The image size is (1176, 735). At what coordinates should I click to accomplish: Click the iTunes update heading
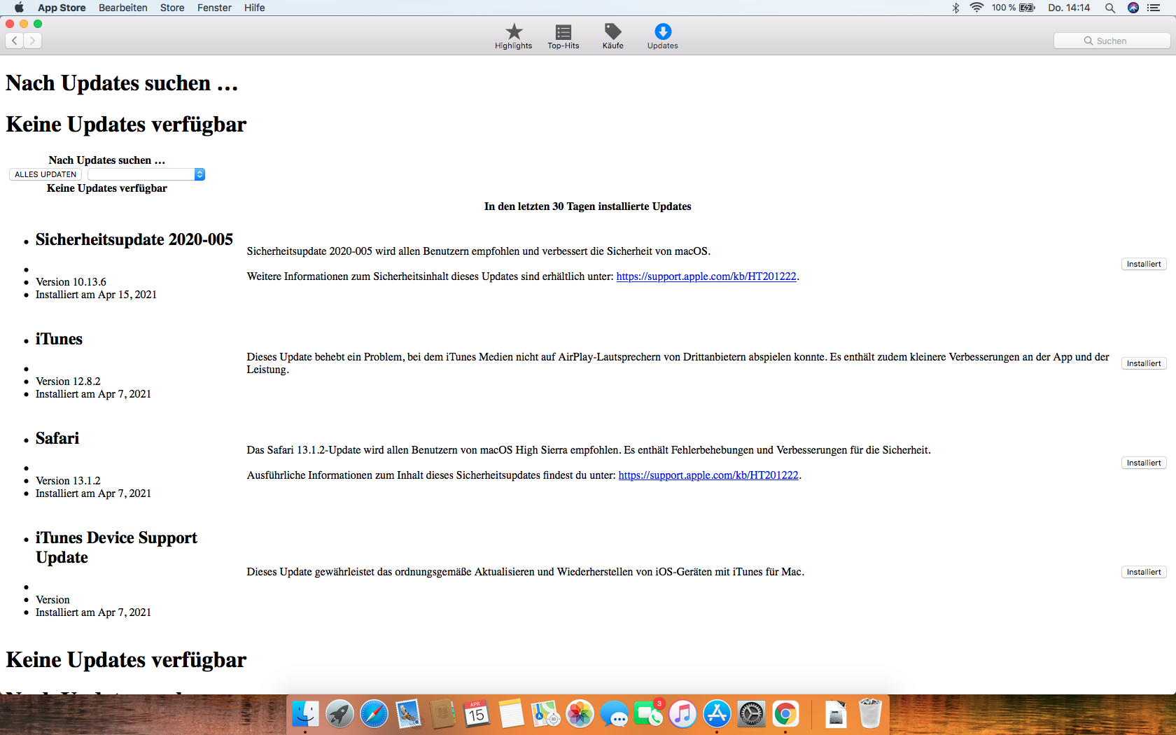click(59, 339)
